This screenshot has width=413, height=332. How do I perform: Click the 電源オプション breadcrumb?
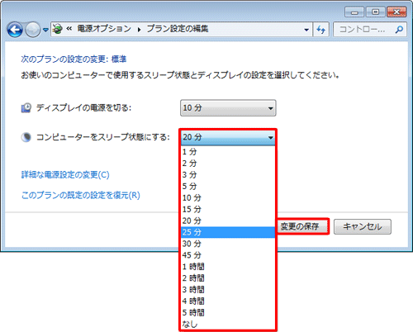pyautogui.click(x=104, y=29)
